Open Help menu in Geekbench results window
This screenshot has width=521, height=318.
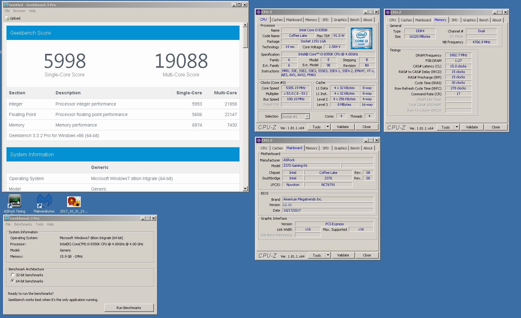(x=32, y=11)
